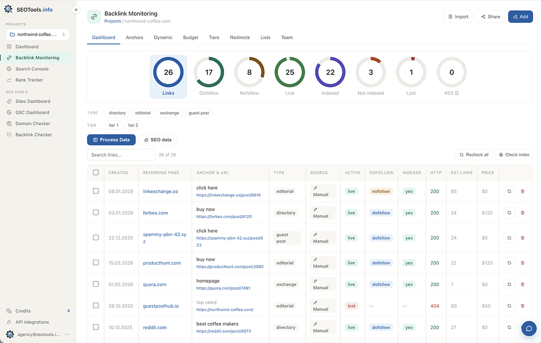Click the Backlink Monitoring link icon in header
541x343 pixels.
tap(94, 17)
